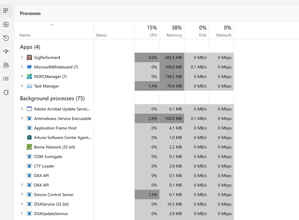
Task: Expand Antimalware Service Executable row
Action: click(x=22, y=118)
